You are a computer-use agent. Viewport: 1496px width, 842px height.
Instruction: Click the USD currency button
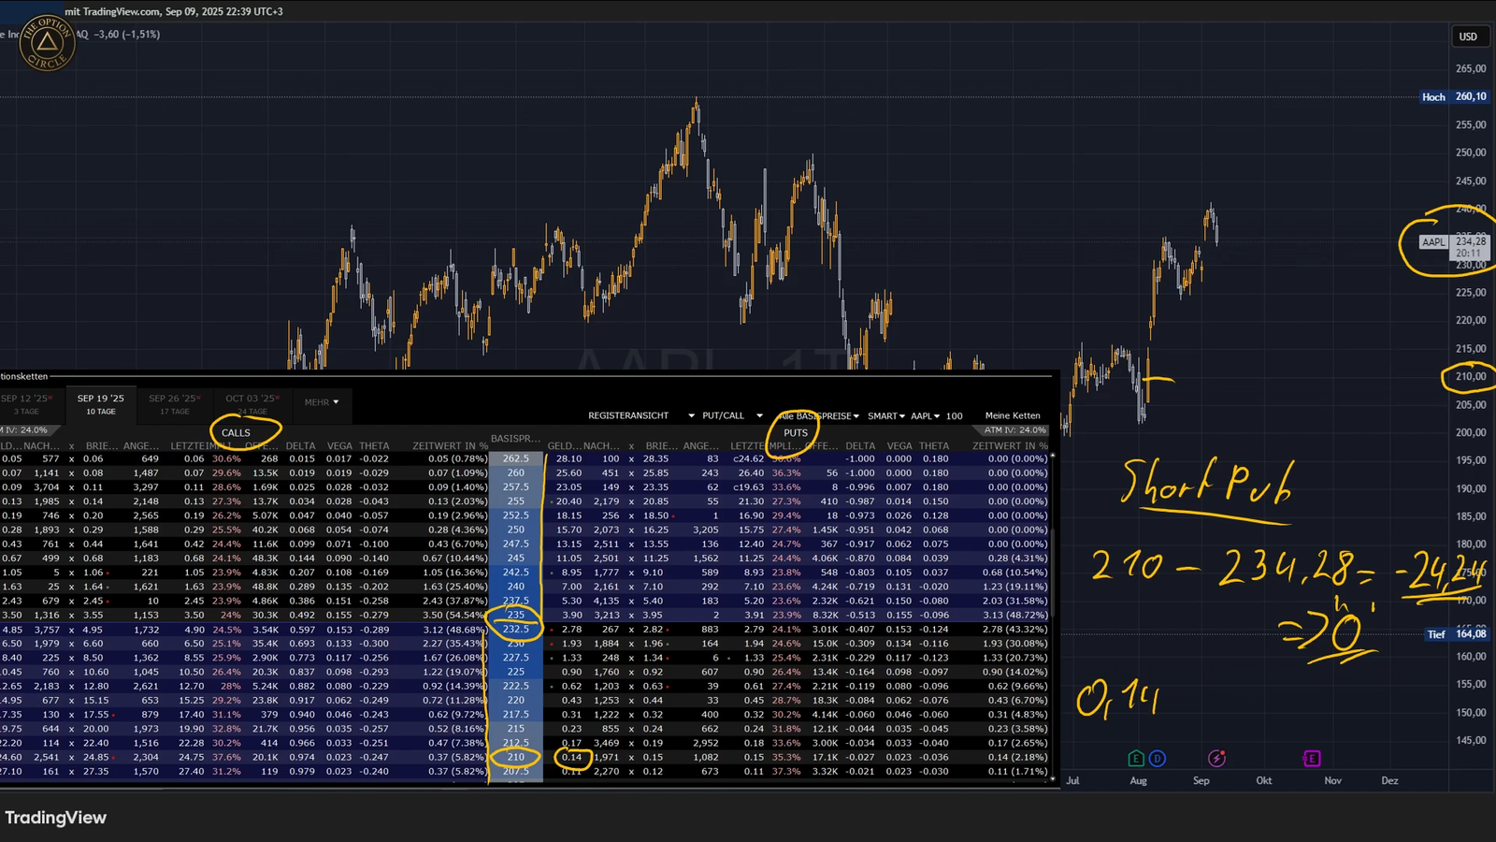pos(1468,36)
